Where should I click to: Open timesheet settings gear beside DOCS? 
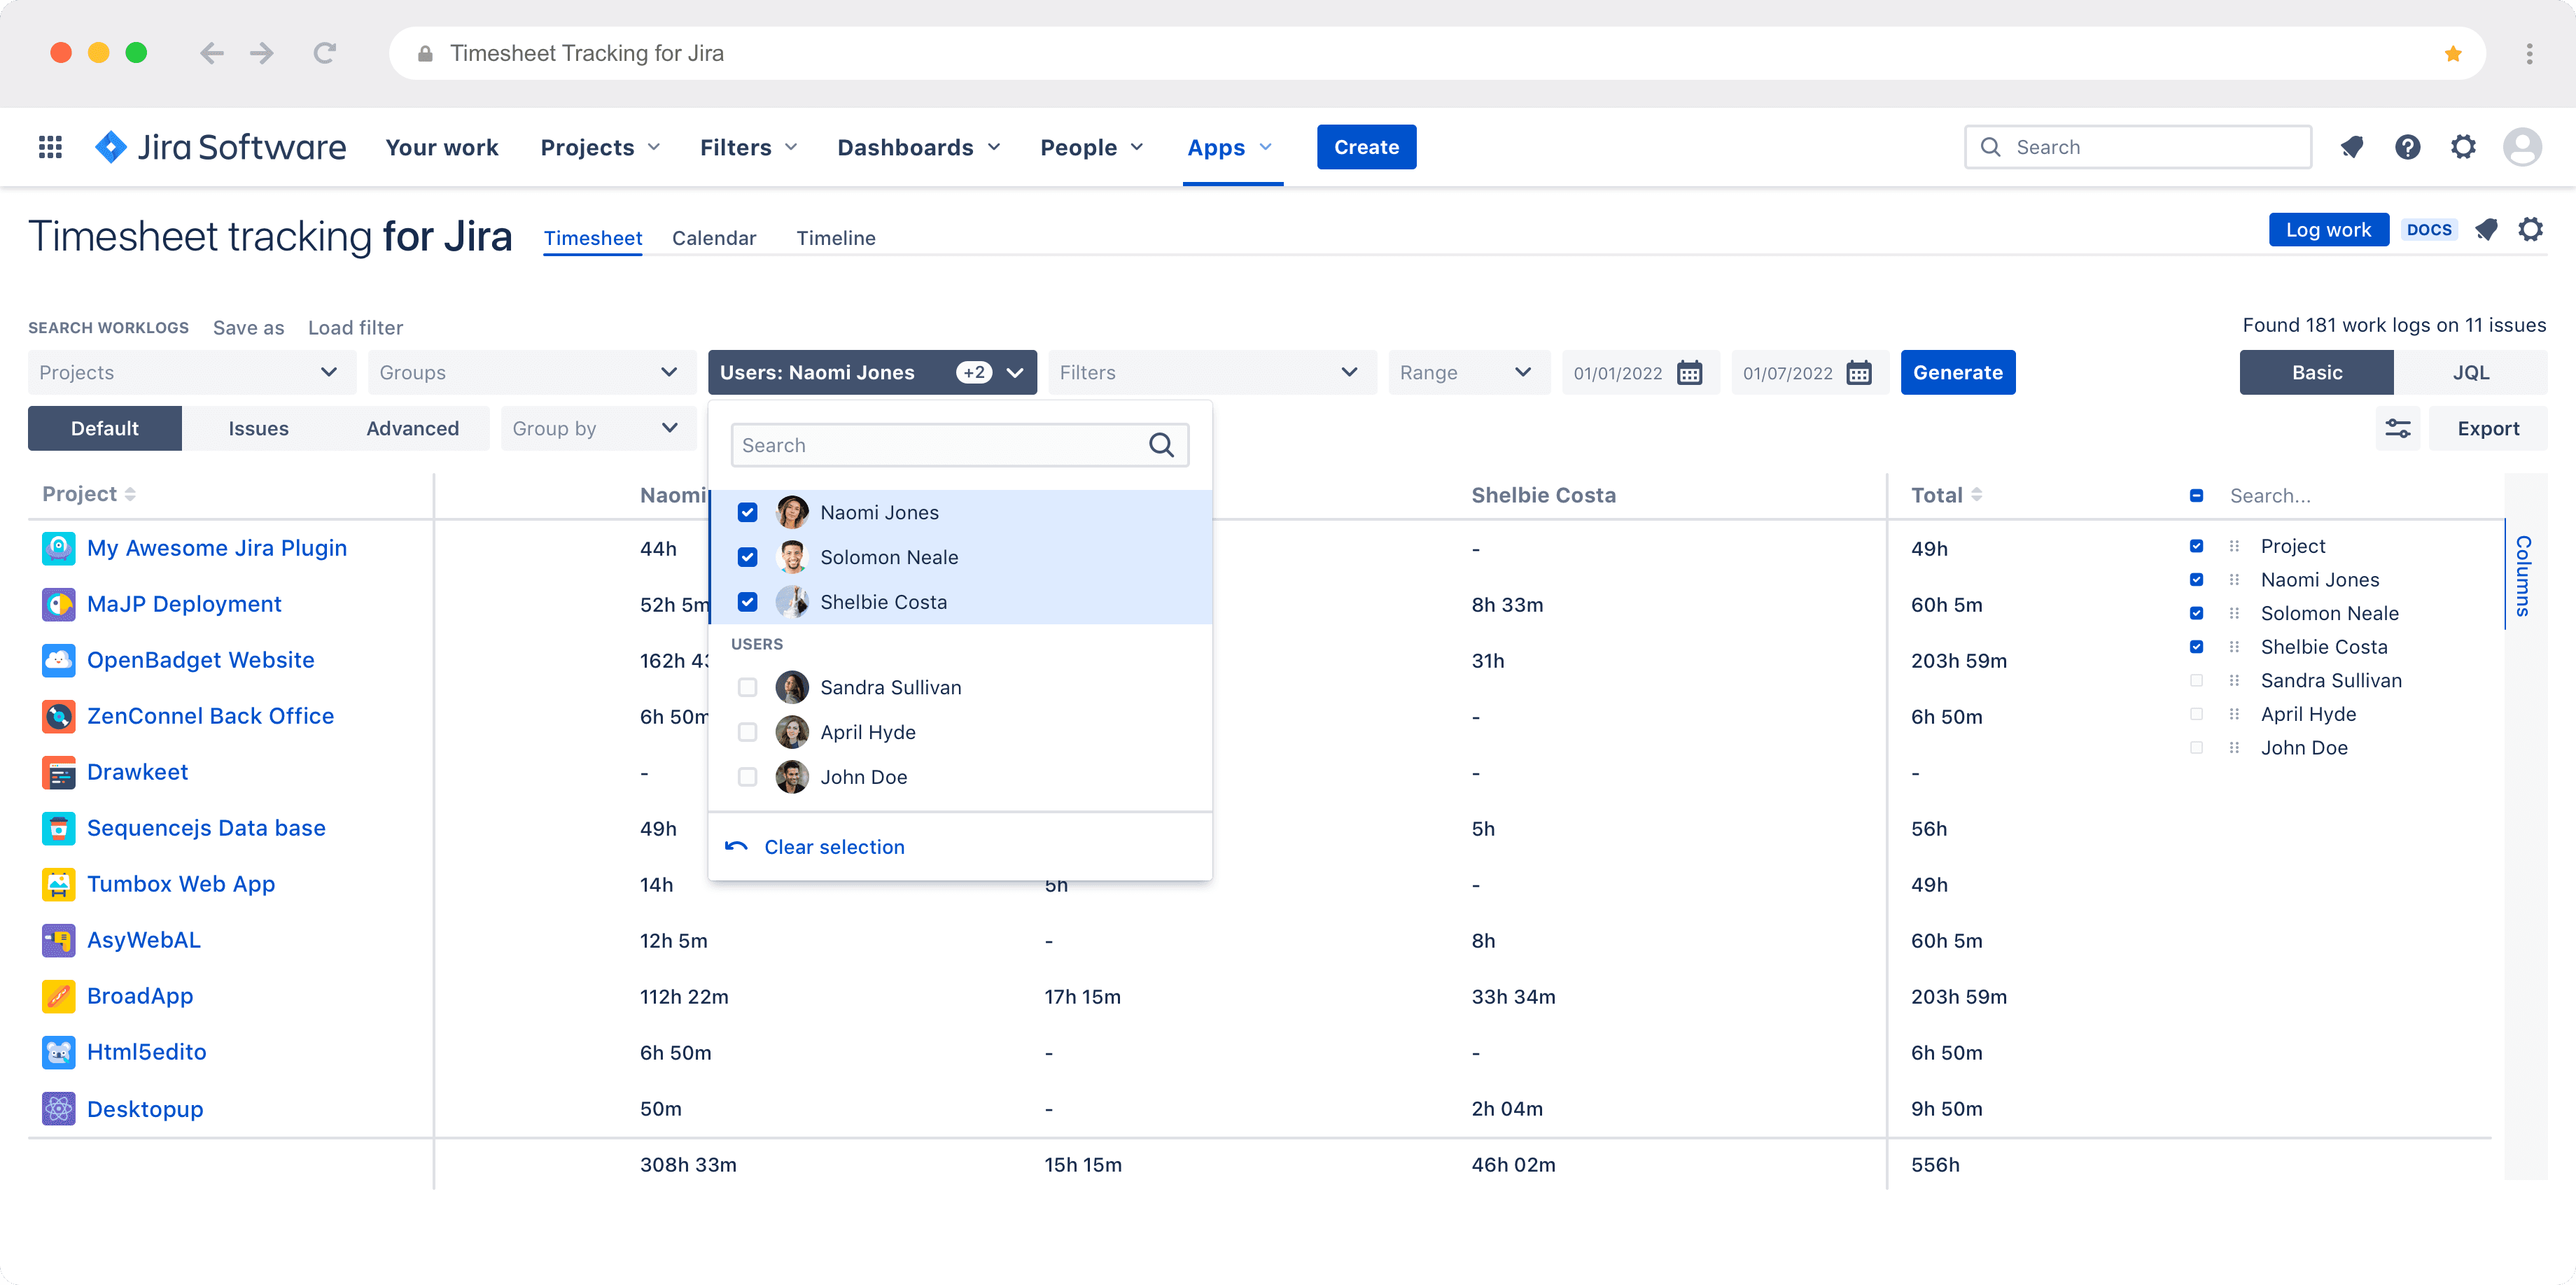pos(2531,230)
